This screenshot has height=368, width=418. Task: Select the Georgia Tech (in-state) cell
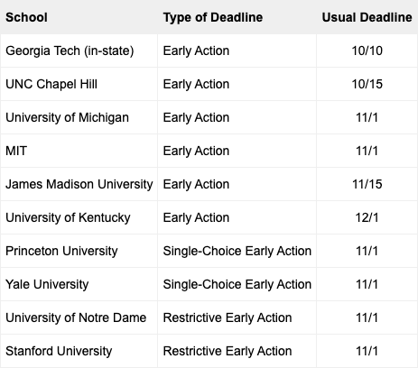pos(79,51)
